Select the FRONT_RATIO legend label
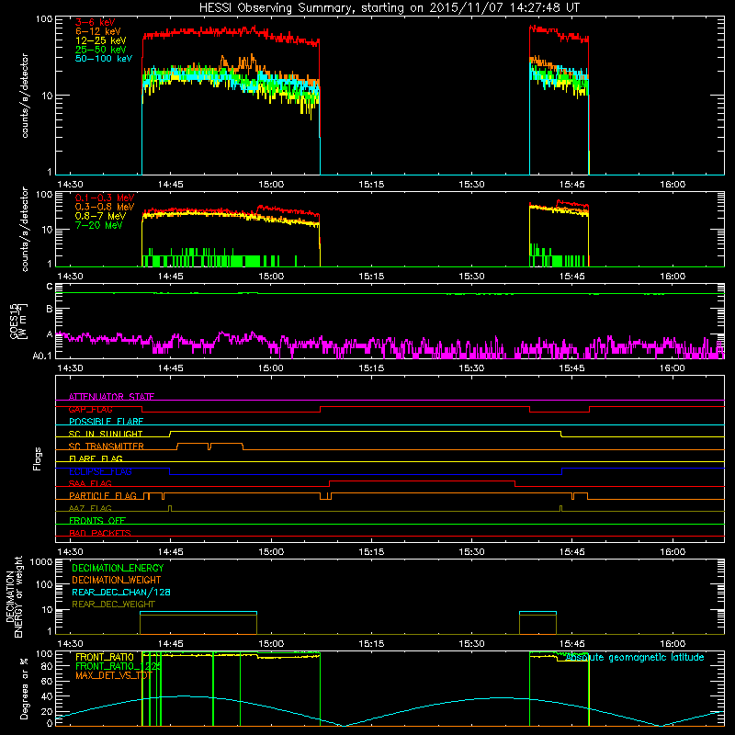 point(105,657)
